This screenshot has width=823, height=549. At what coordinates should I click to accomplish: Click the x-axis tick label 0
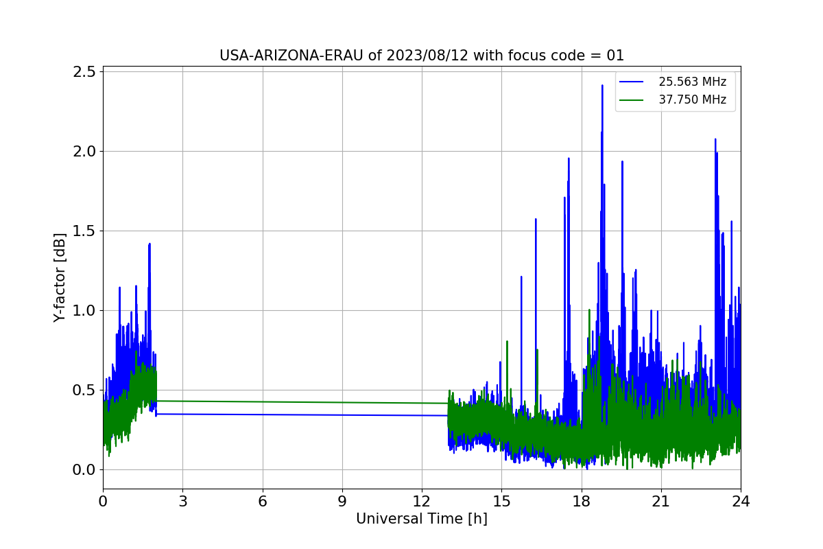103,501
